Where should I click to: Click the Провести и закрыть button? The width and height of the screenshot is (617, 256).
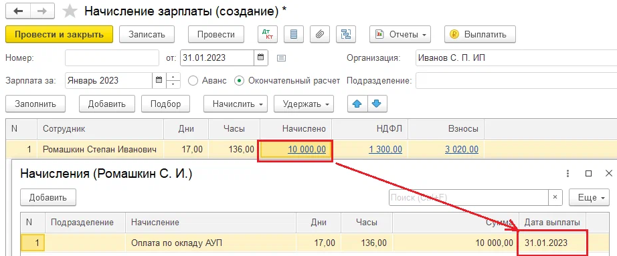(60, 34)
